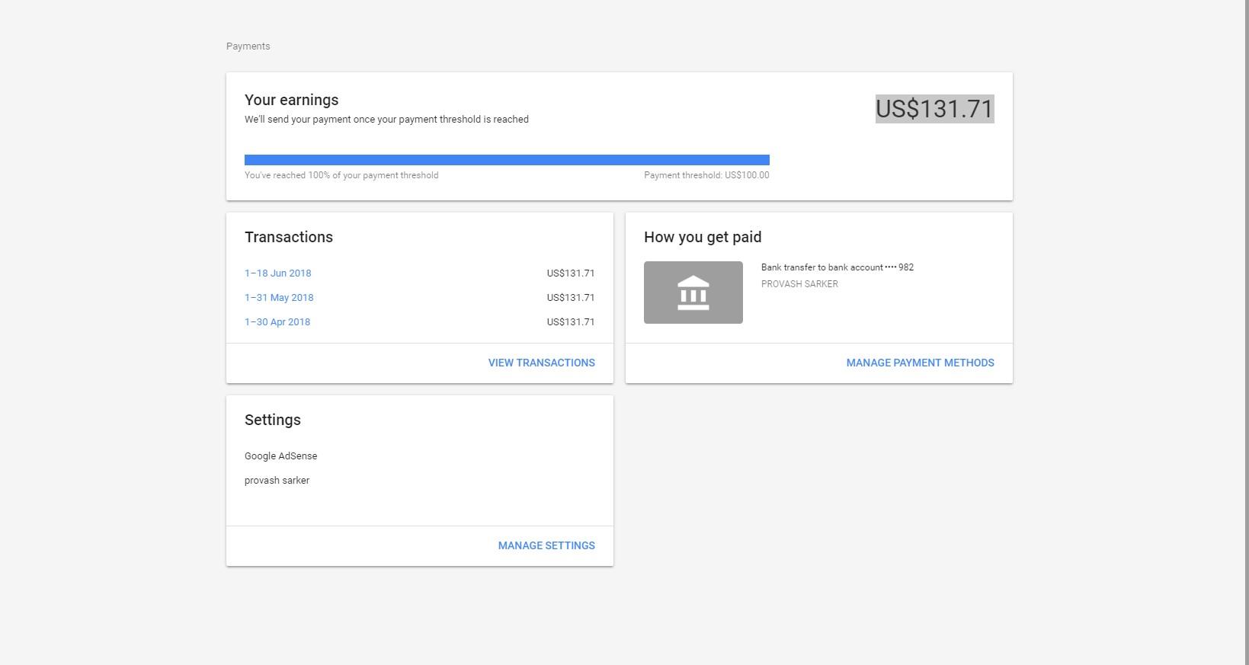Open MANAGE SETTINGS
This screenshot has height=665, width=1249.
(546, 546)
